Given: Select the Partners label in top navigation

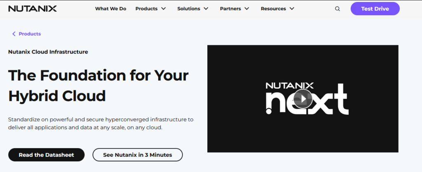Looking at the screenshot, I should pos(231,9).
